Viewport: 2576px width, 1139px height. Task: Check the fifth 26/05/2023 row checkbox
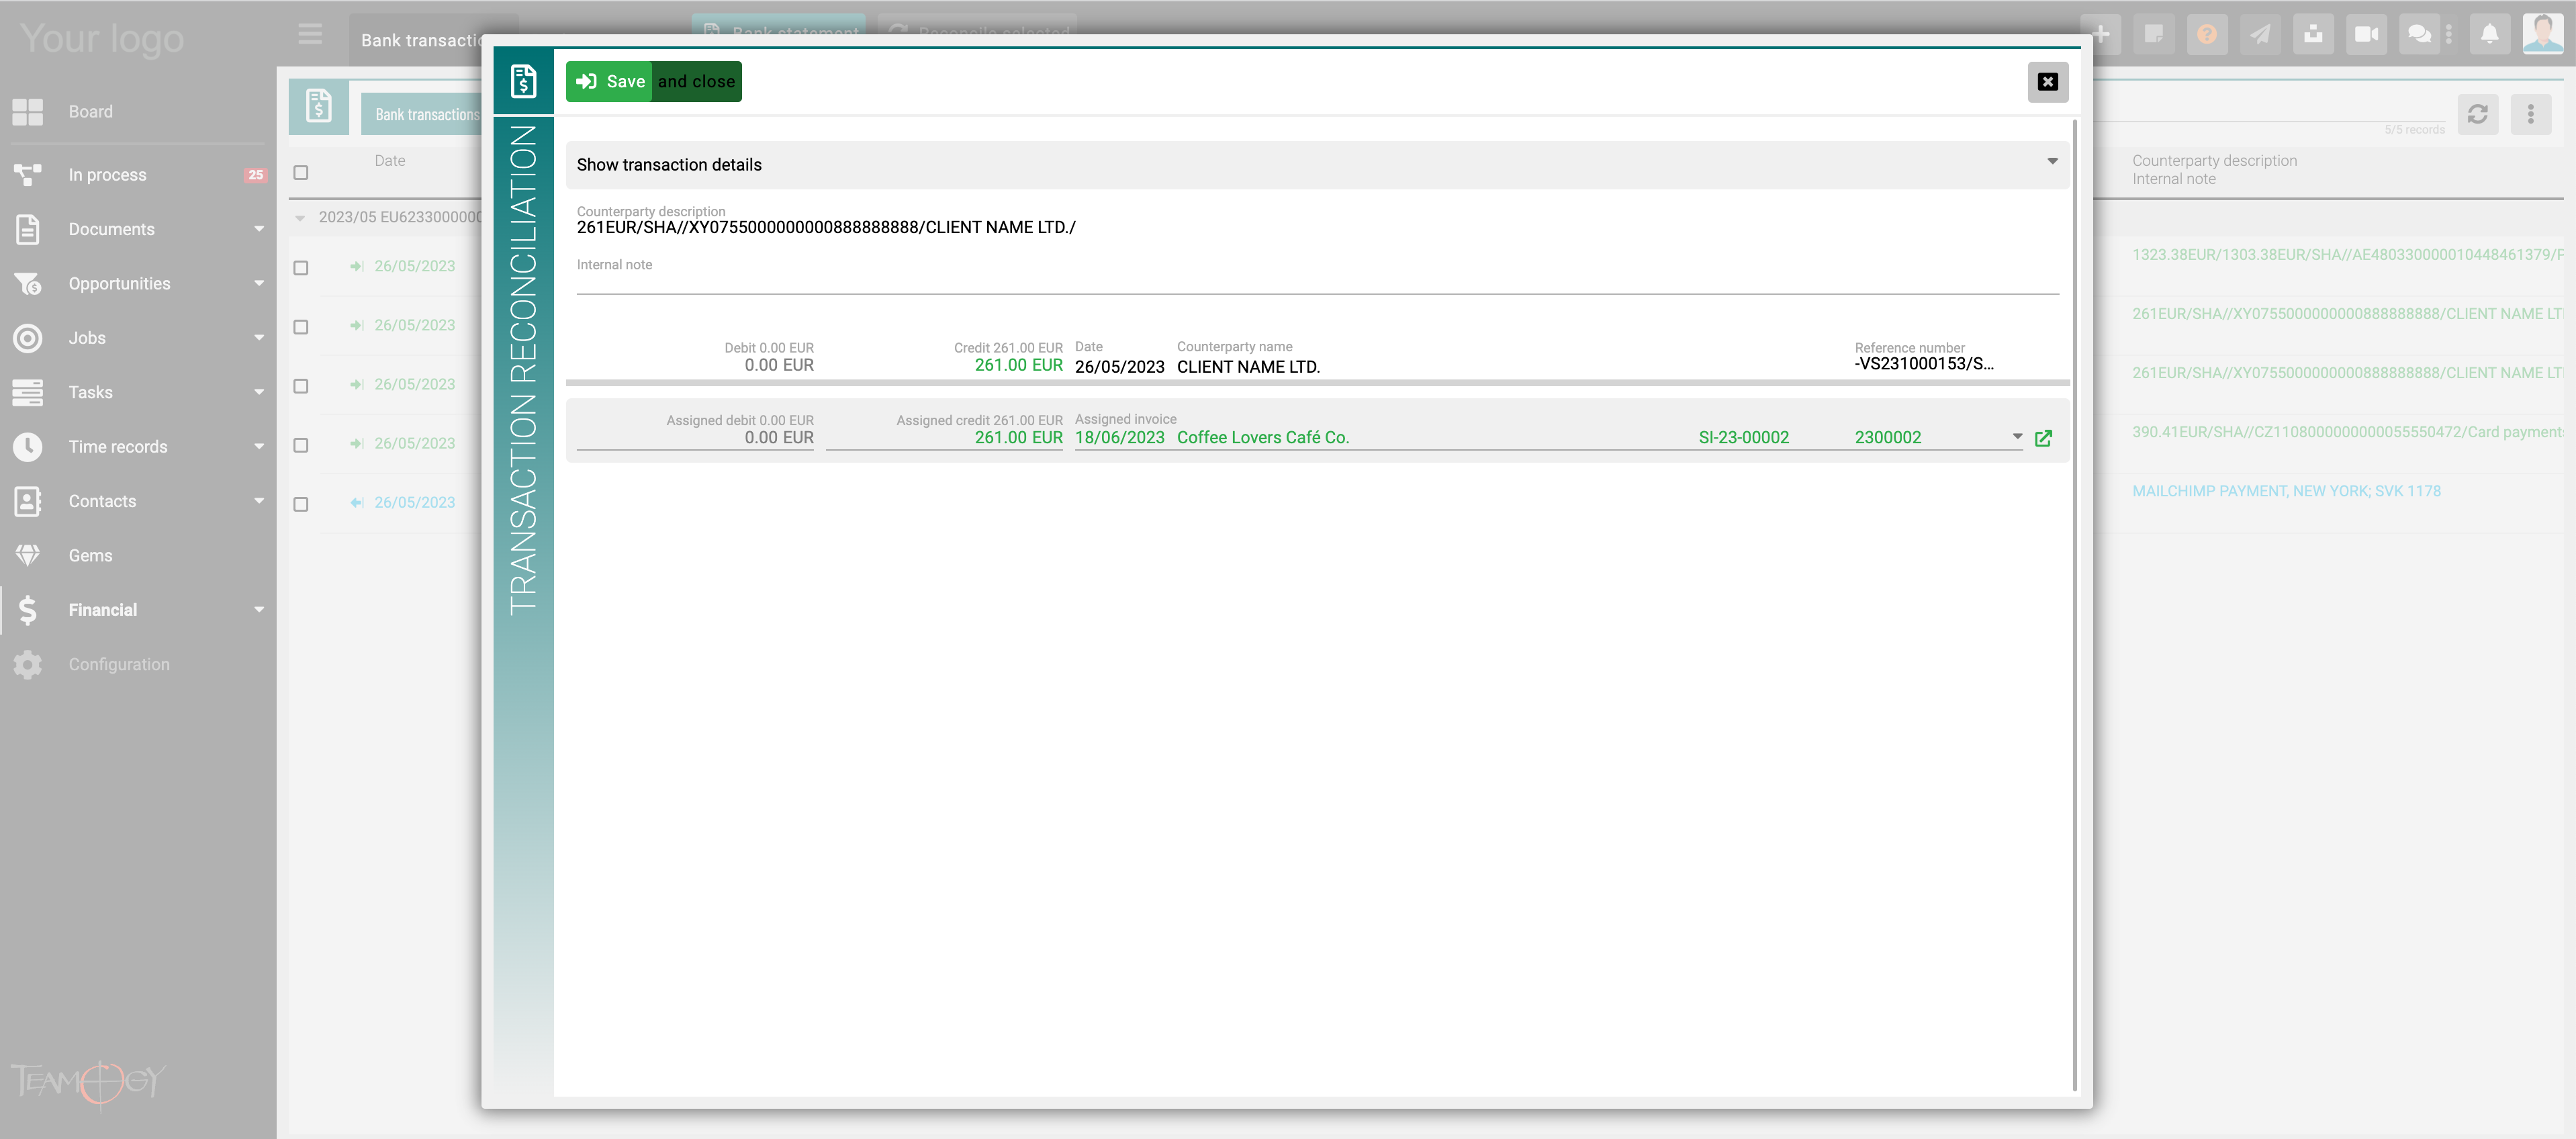tap(301, 504)
